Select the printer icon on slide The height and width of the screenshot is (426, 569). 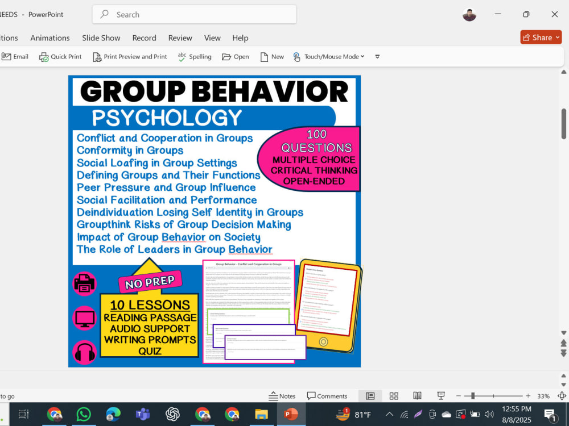tap(85, 284)
